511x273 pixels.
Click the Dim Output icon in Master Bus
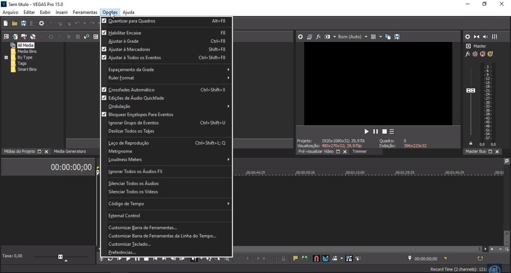[x=486, y=37]
